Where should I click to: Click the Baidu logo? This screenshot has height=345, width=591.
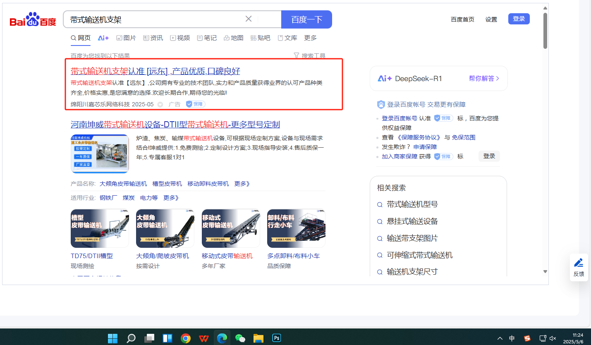33,20
